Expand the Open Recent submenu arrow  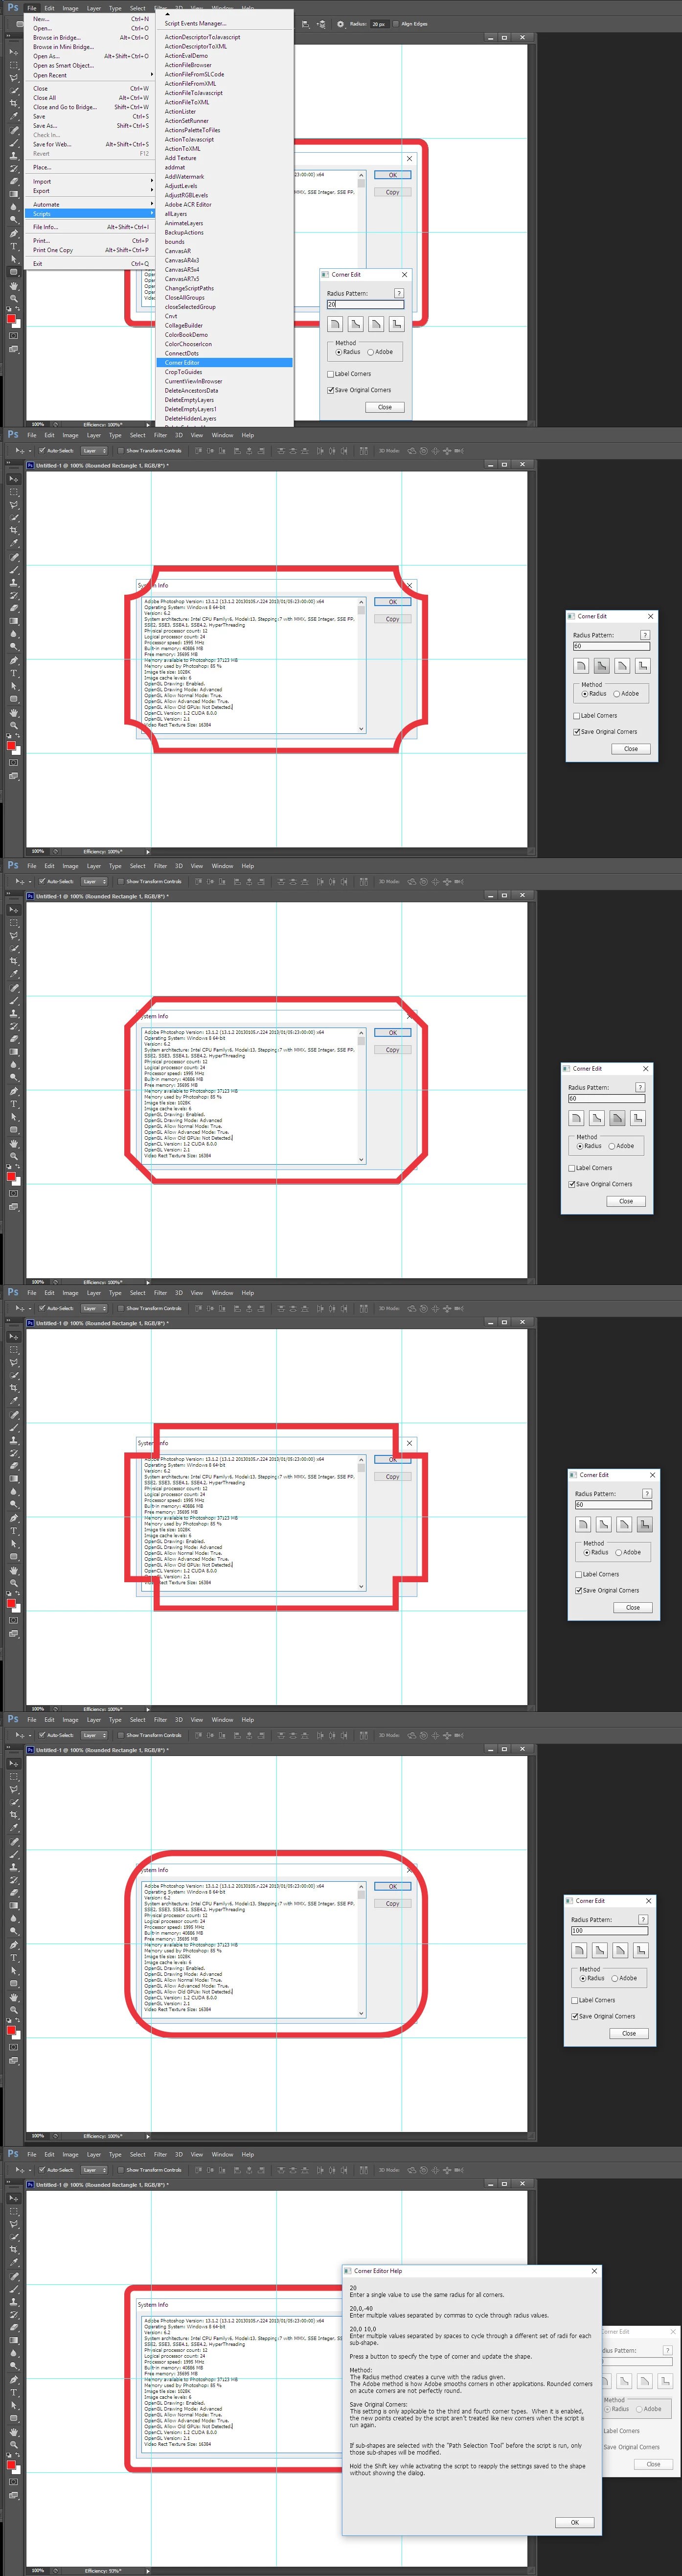tap(152, 75)
